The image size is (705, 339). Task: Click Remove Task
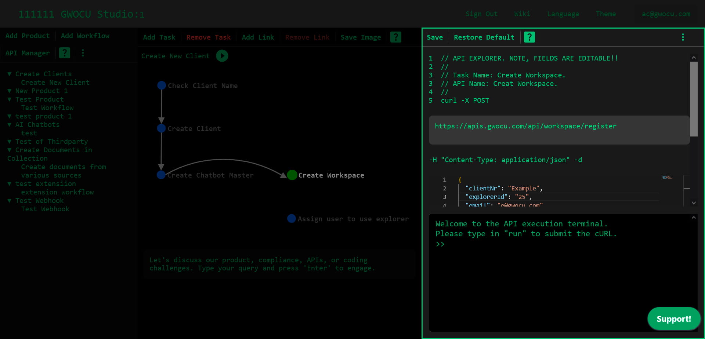click(x=209, y=37)
